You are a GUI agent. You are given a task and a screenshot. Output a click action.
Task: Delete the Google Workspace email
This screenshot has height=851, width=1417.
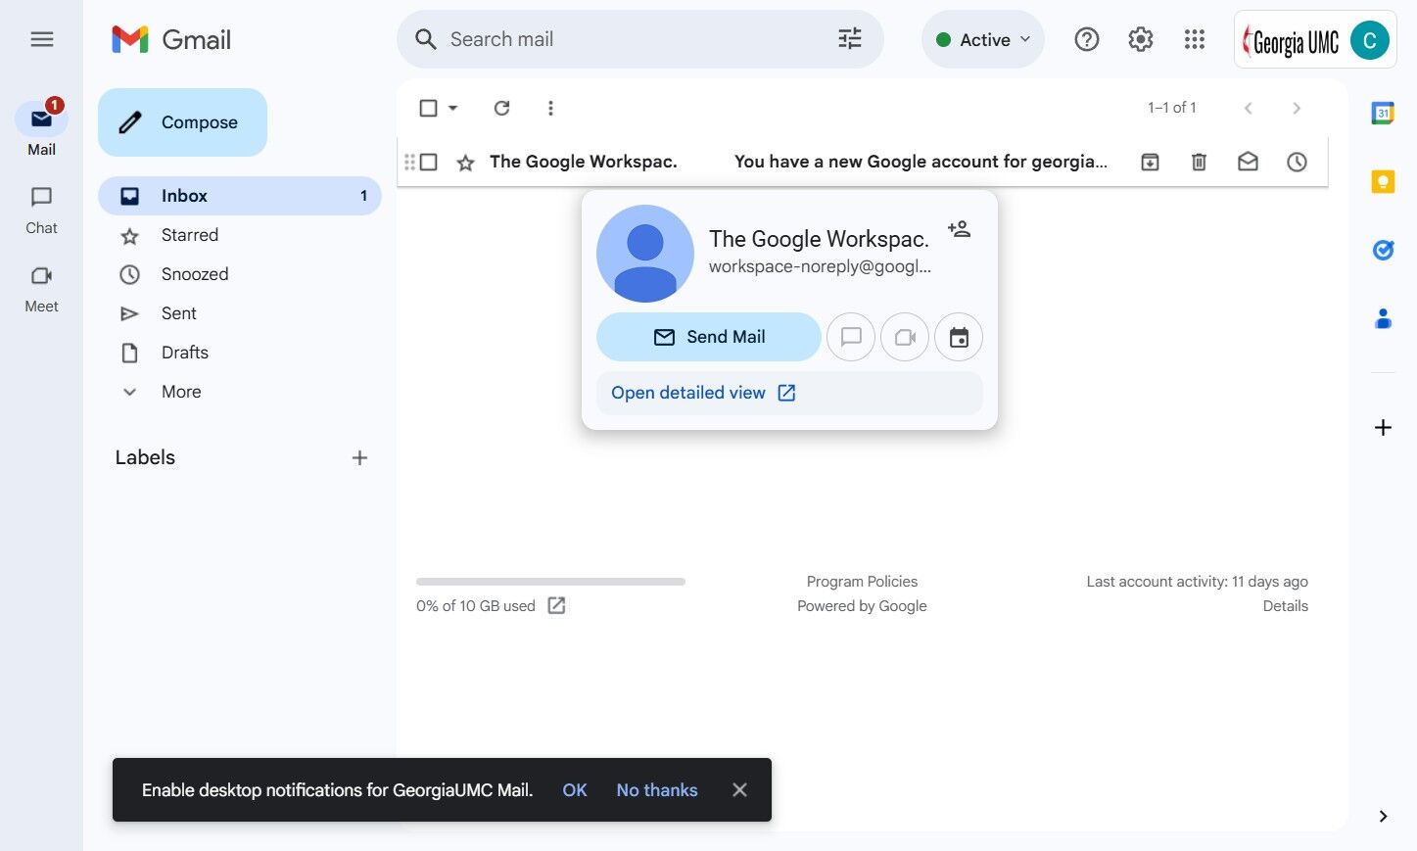[1199, 162]
